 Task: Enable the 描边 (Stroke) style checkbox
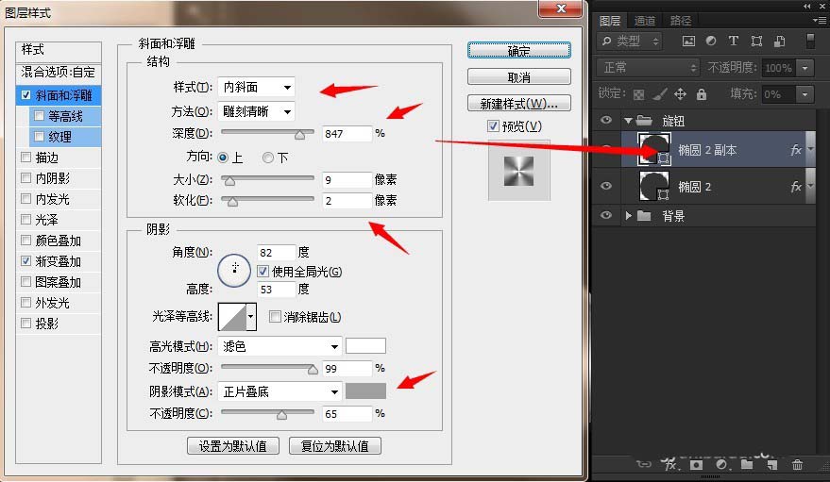25,158
